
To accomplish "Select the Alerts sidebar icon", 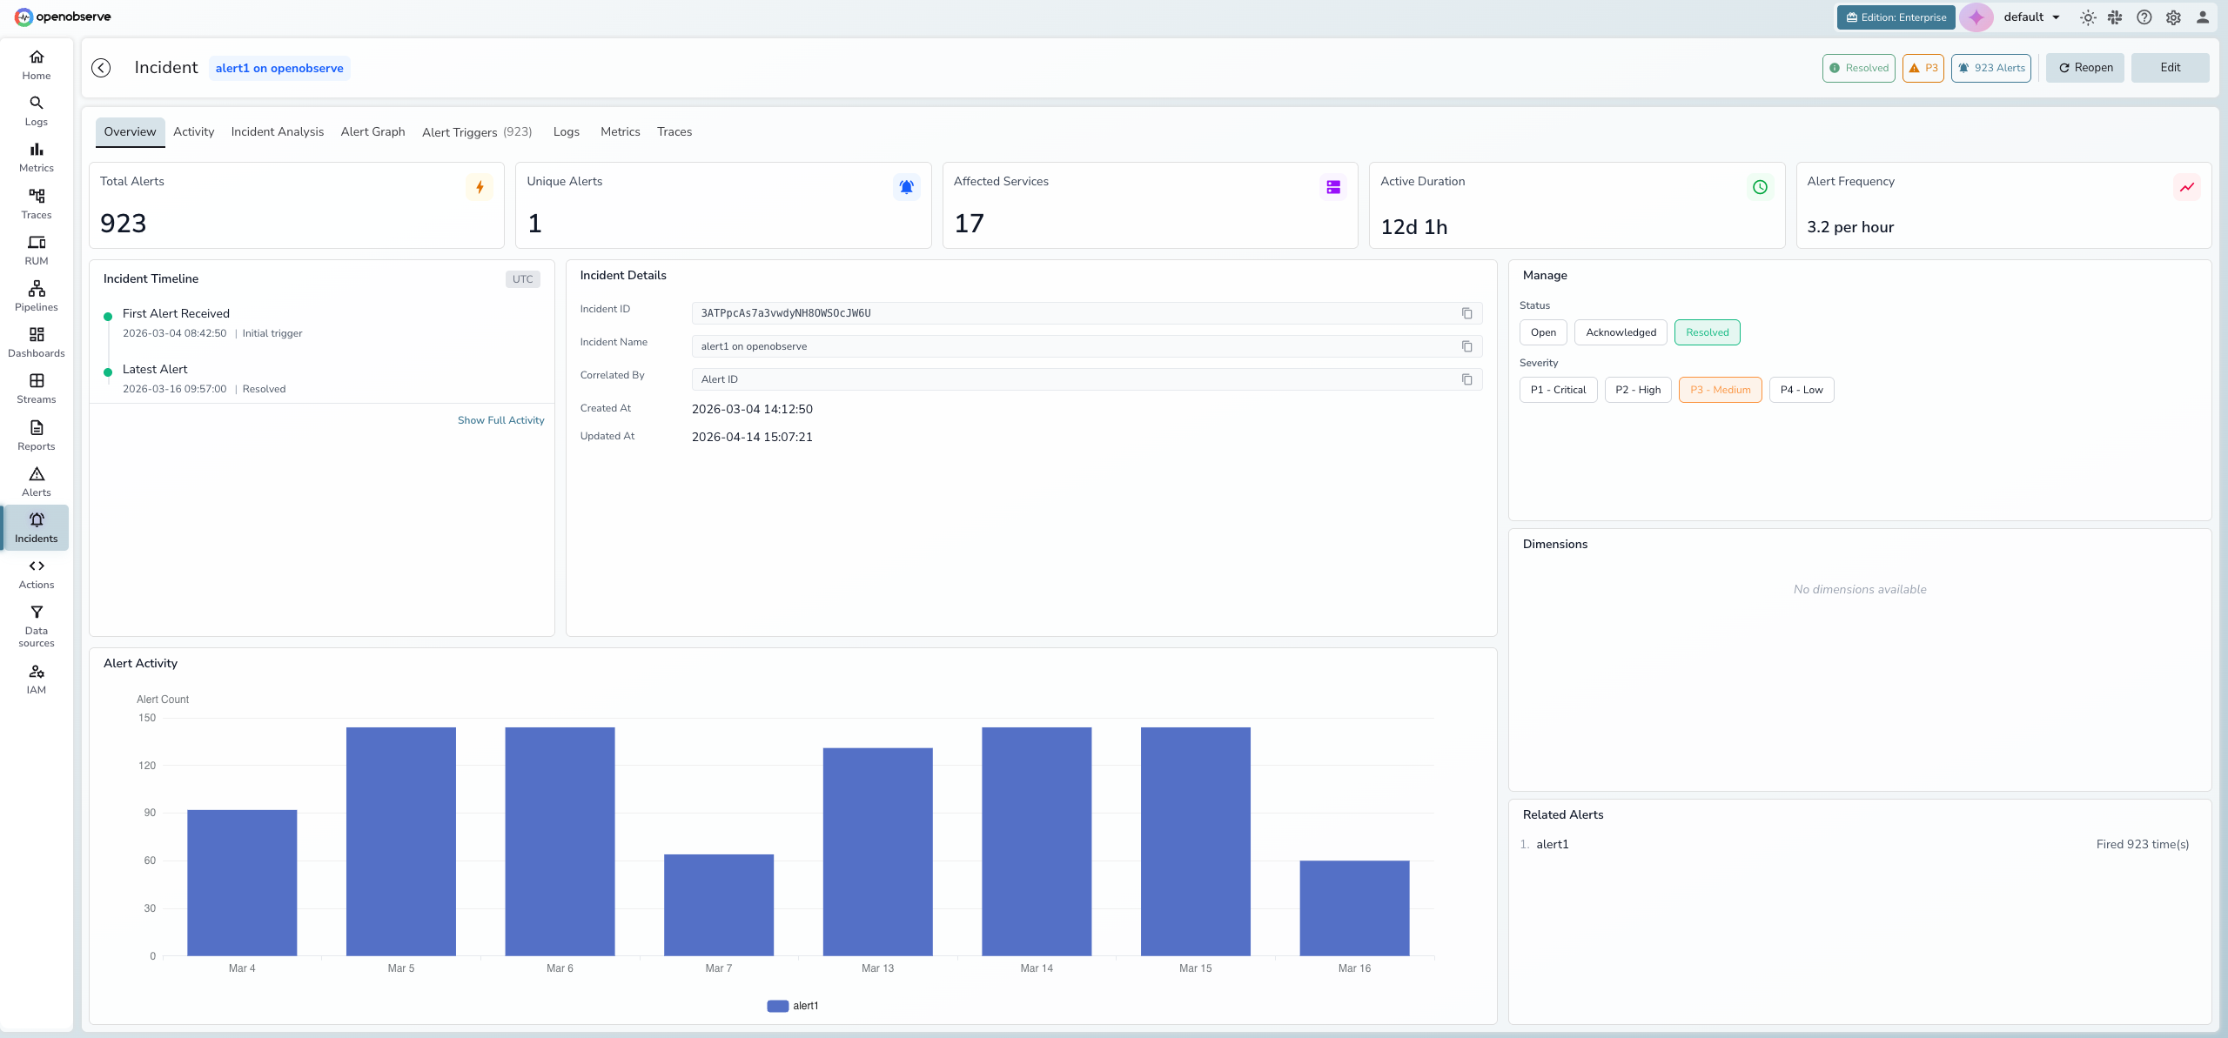I will coord(36,479).
